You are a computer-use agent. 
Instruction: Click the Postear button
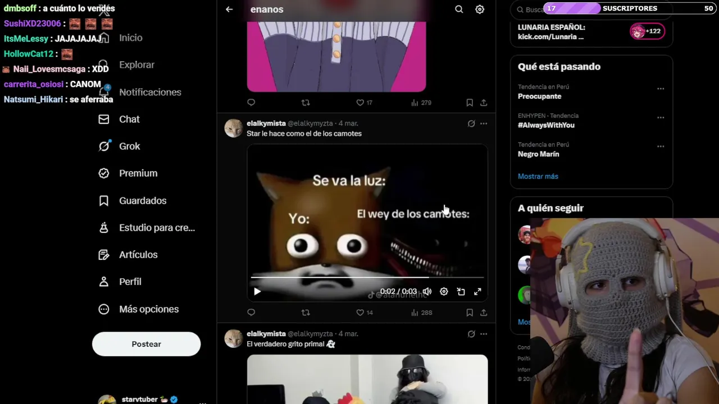[x=146, y=344]
